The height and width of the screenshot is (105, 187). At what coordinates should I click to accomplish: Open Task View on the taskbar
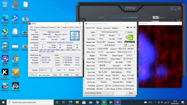tap(64, 102)
